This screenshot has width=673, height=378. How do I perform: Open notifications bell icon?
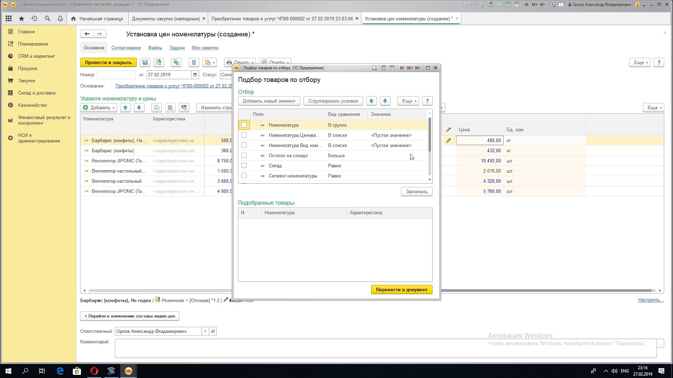pos(60,18)
